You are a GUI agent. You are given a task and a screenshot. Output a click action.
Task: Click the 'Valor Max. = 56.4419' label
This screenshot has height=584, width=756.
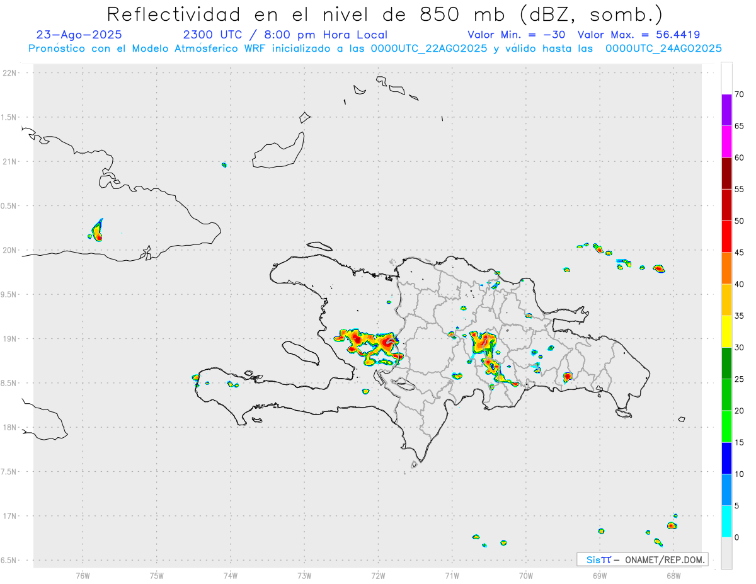639,35
